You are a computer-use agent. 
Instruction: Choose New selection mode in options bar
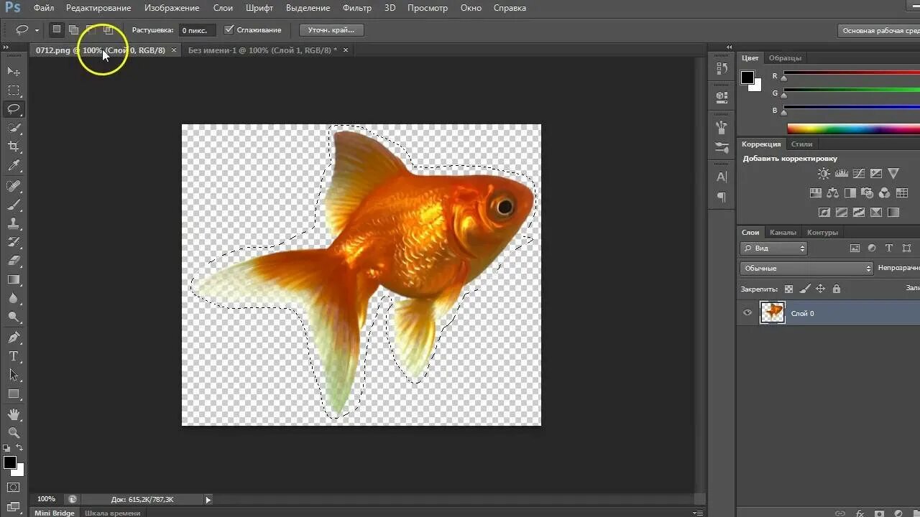[56, 29]
